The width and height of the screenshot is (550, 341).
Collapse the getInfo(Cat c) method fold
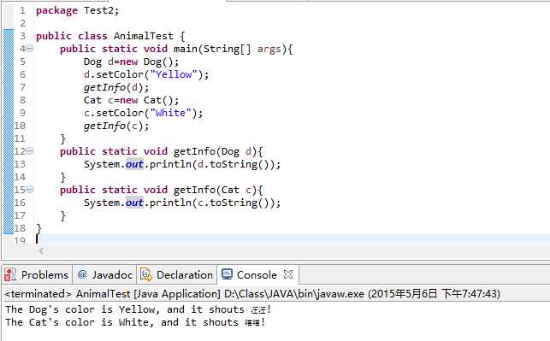[x=30, y=190]
